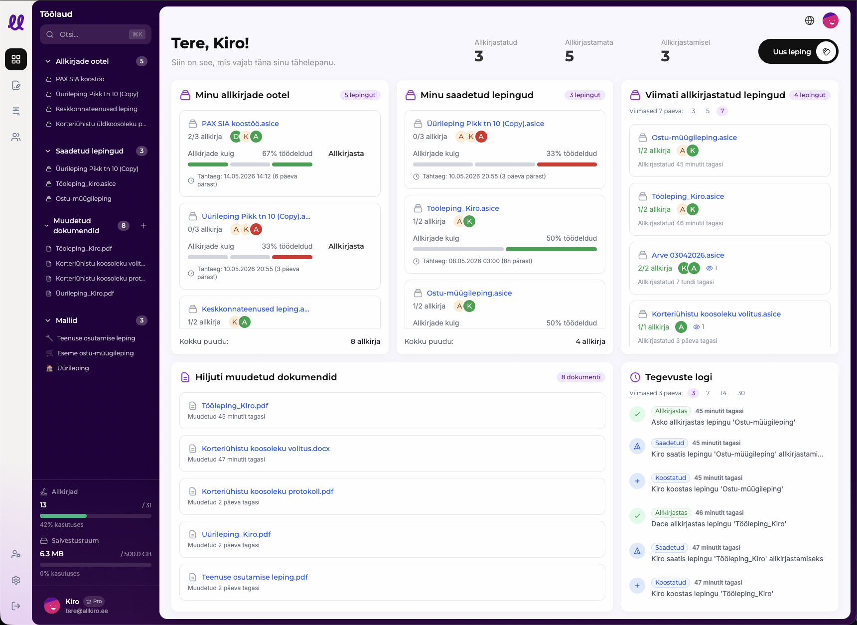Collapse the Saadetud lepingud section
The image size is (857, 625).
[x=48, y=151]
